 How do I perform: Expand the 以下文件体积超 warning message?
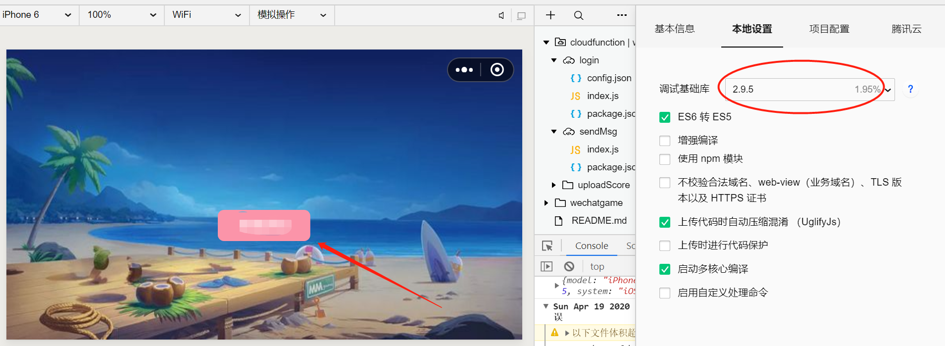coord(567,333)
